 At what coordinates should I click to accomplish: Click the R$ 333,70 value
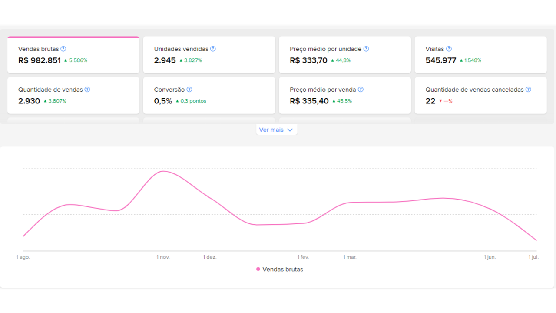tap(309, 60)
